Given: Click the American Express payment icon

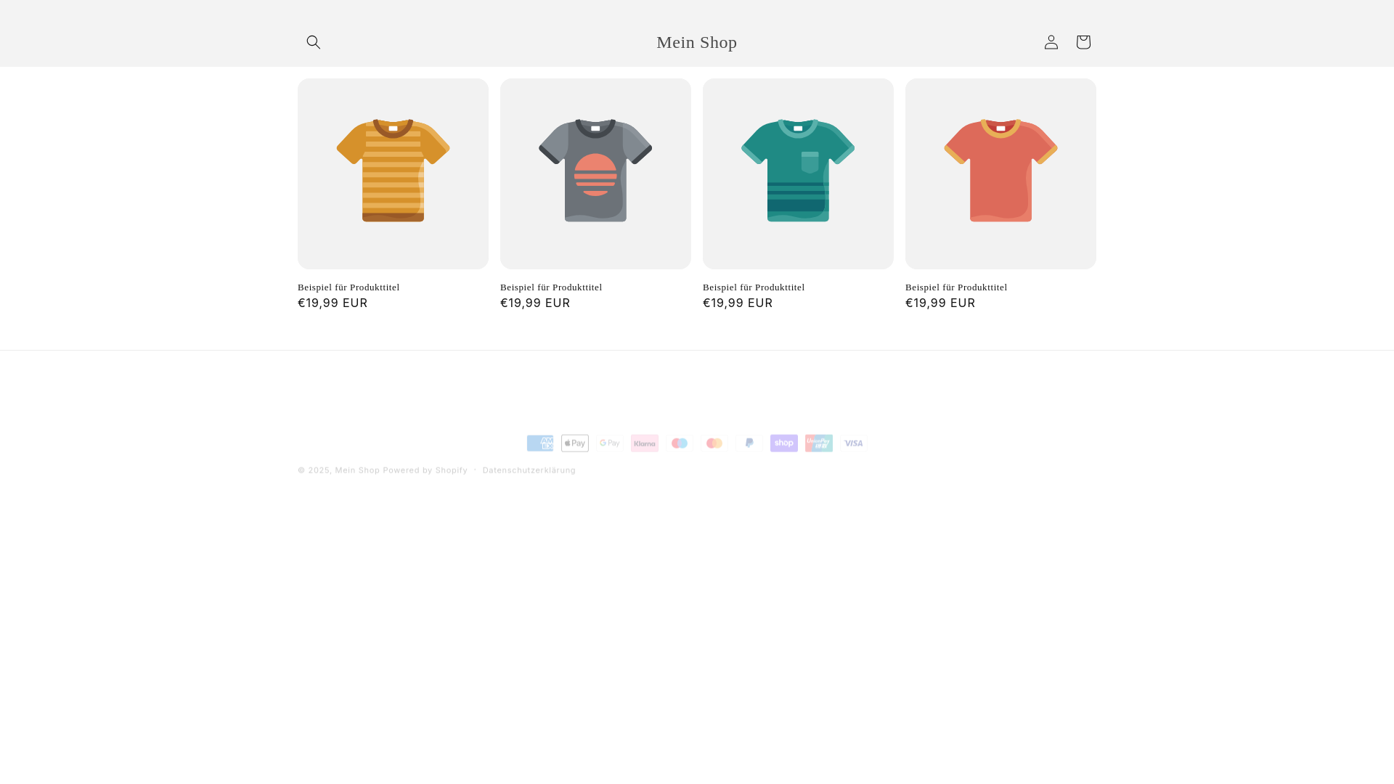Looking at the screenshot, I should [540, 443].
